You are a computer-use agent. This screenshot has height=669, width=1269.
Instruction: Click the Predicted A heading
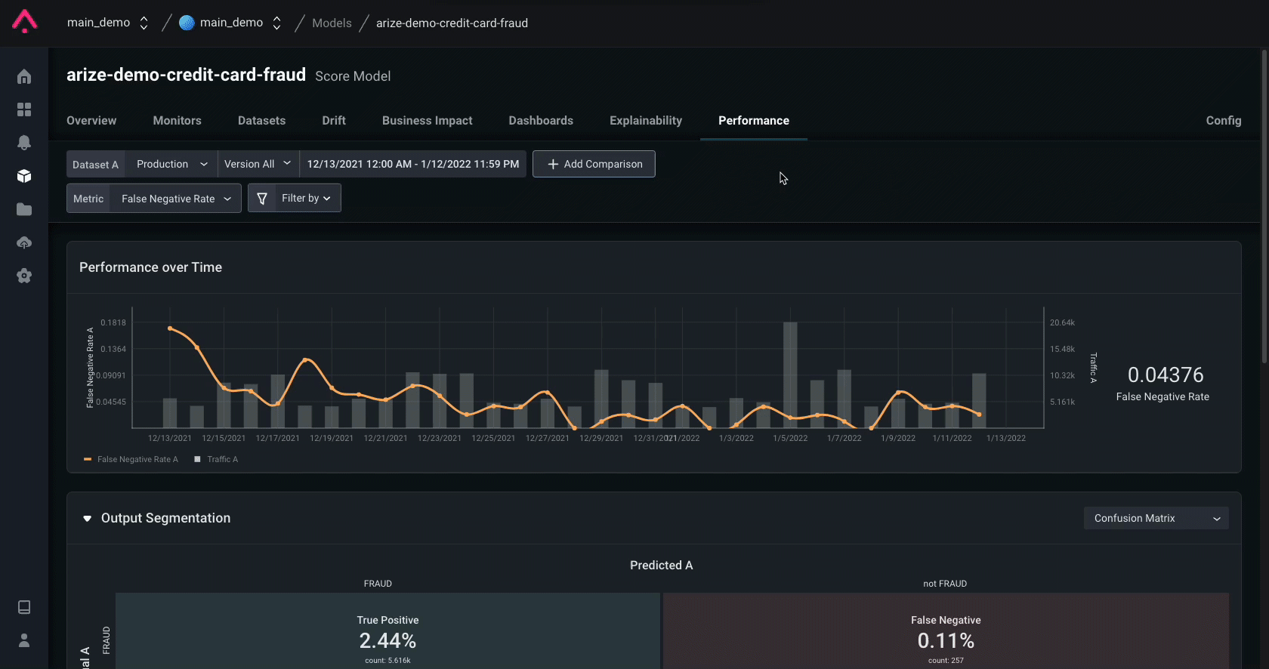661,566
